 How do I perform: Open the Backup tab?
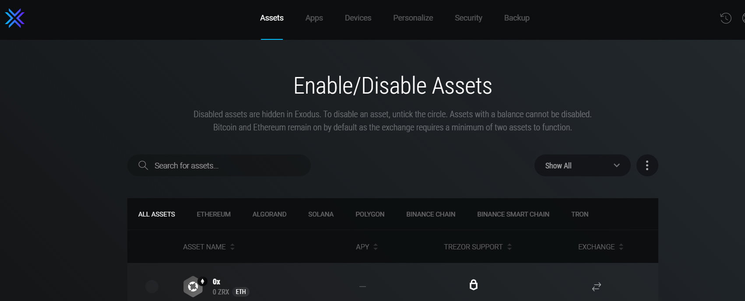tap(517, 18)
